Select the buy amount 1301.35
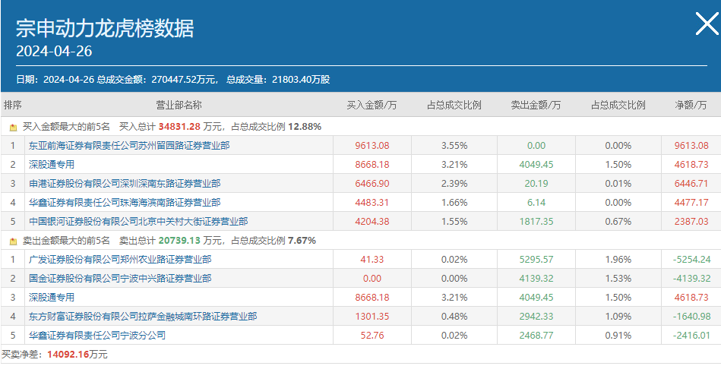This screenshot has height=366, width=721. click(x=372, y=317)
